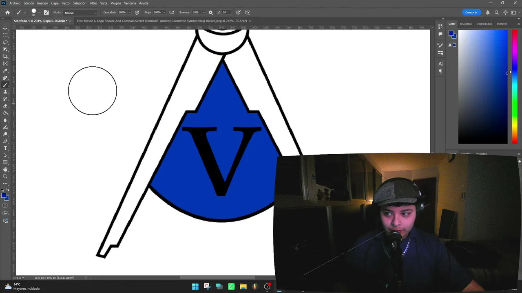Image resolution: width=522 pixels, height=293 pixels.
Task: Open the Comments panel icon
Action: click(440, 34)
